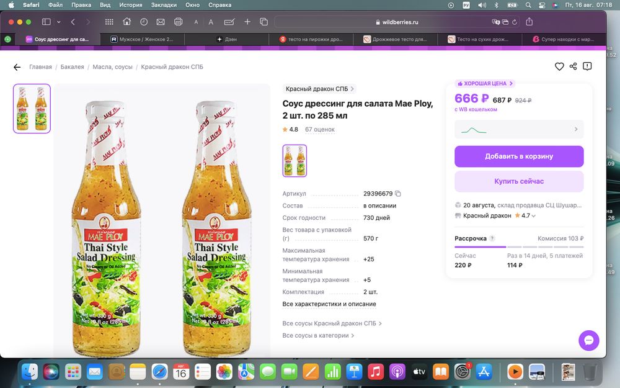620x388 pixels.
Task: Increase text size with large A
Action: (211, 22)
